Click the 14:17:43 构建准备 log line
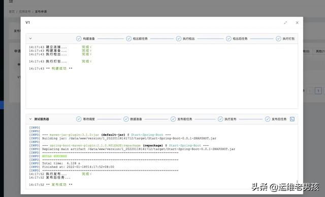Viewport: 325px width, 197px height. pos(60,51)
